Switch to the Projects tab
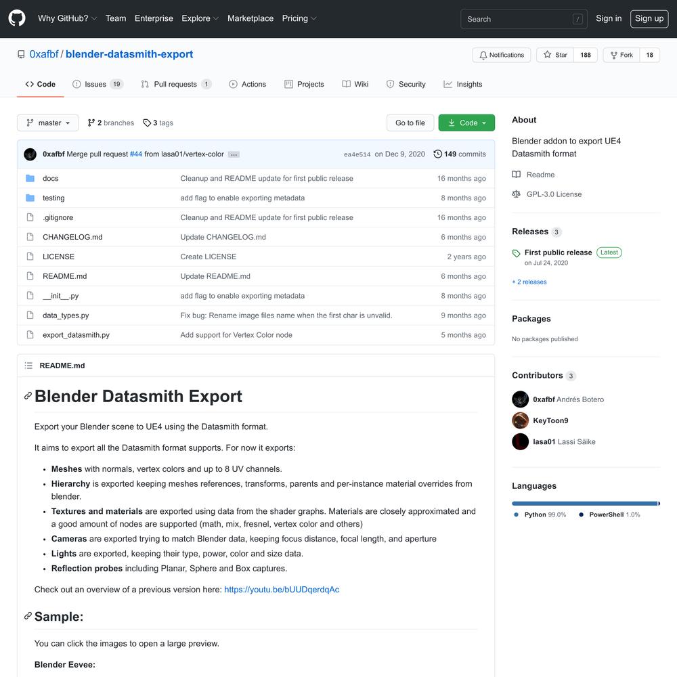Viewport: 677px width, 677px height. [304, 84]
